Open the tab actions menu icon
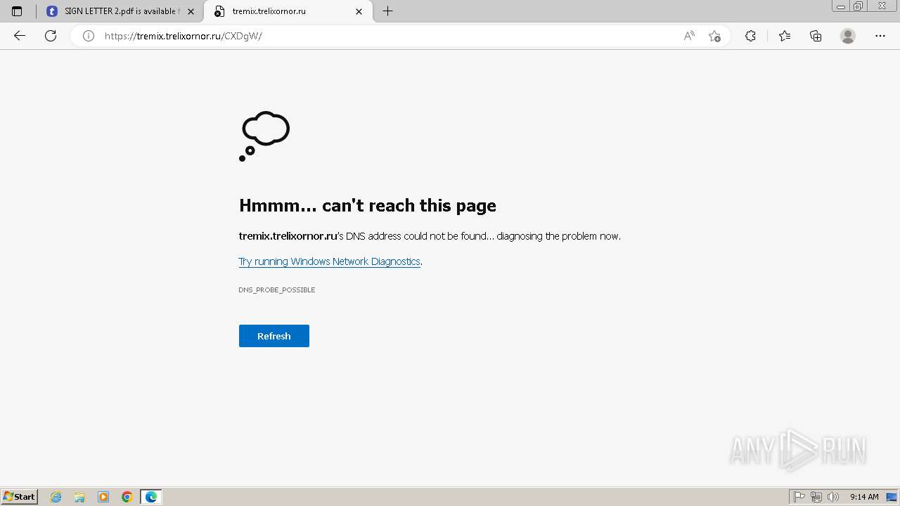900x506 pixels. (17, 11)
